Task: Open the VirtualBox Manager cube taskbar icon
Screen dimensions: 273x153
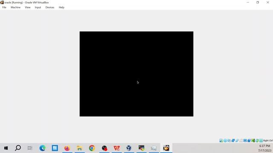Action: point(129,148)
